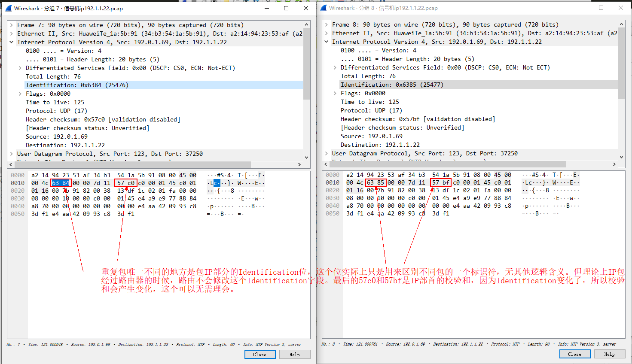Click Wireshark fin icon in left title bar
The width and height of the screenshot is (632, 364).
[8, 8]
